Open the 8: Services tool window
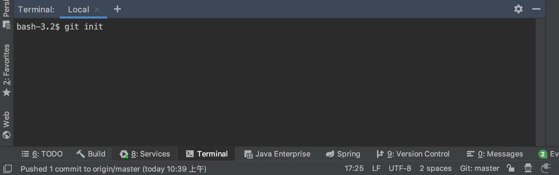559x175 pixels. coord(145,154)
